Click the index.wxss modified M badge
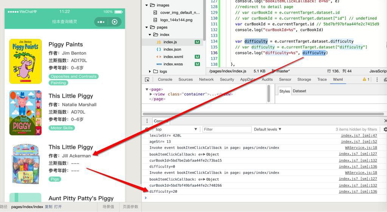This screenshot has height=212, width=387. 197,64
